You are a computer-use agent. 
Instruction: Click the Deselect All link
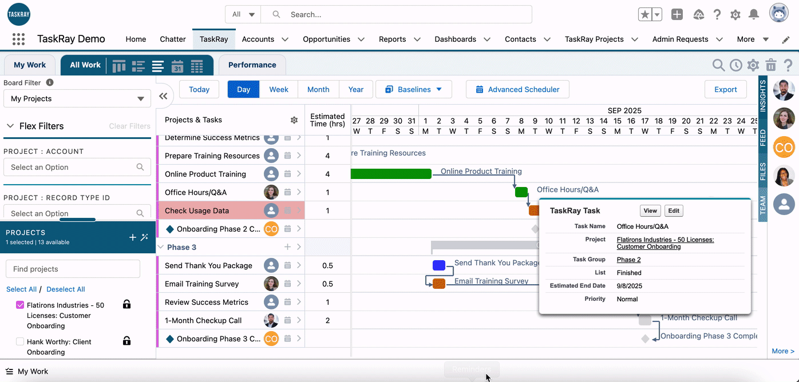66,289
